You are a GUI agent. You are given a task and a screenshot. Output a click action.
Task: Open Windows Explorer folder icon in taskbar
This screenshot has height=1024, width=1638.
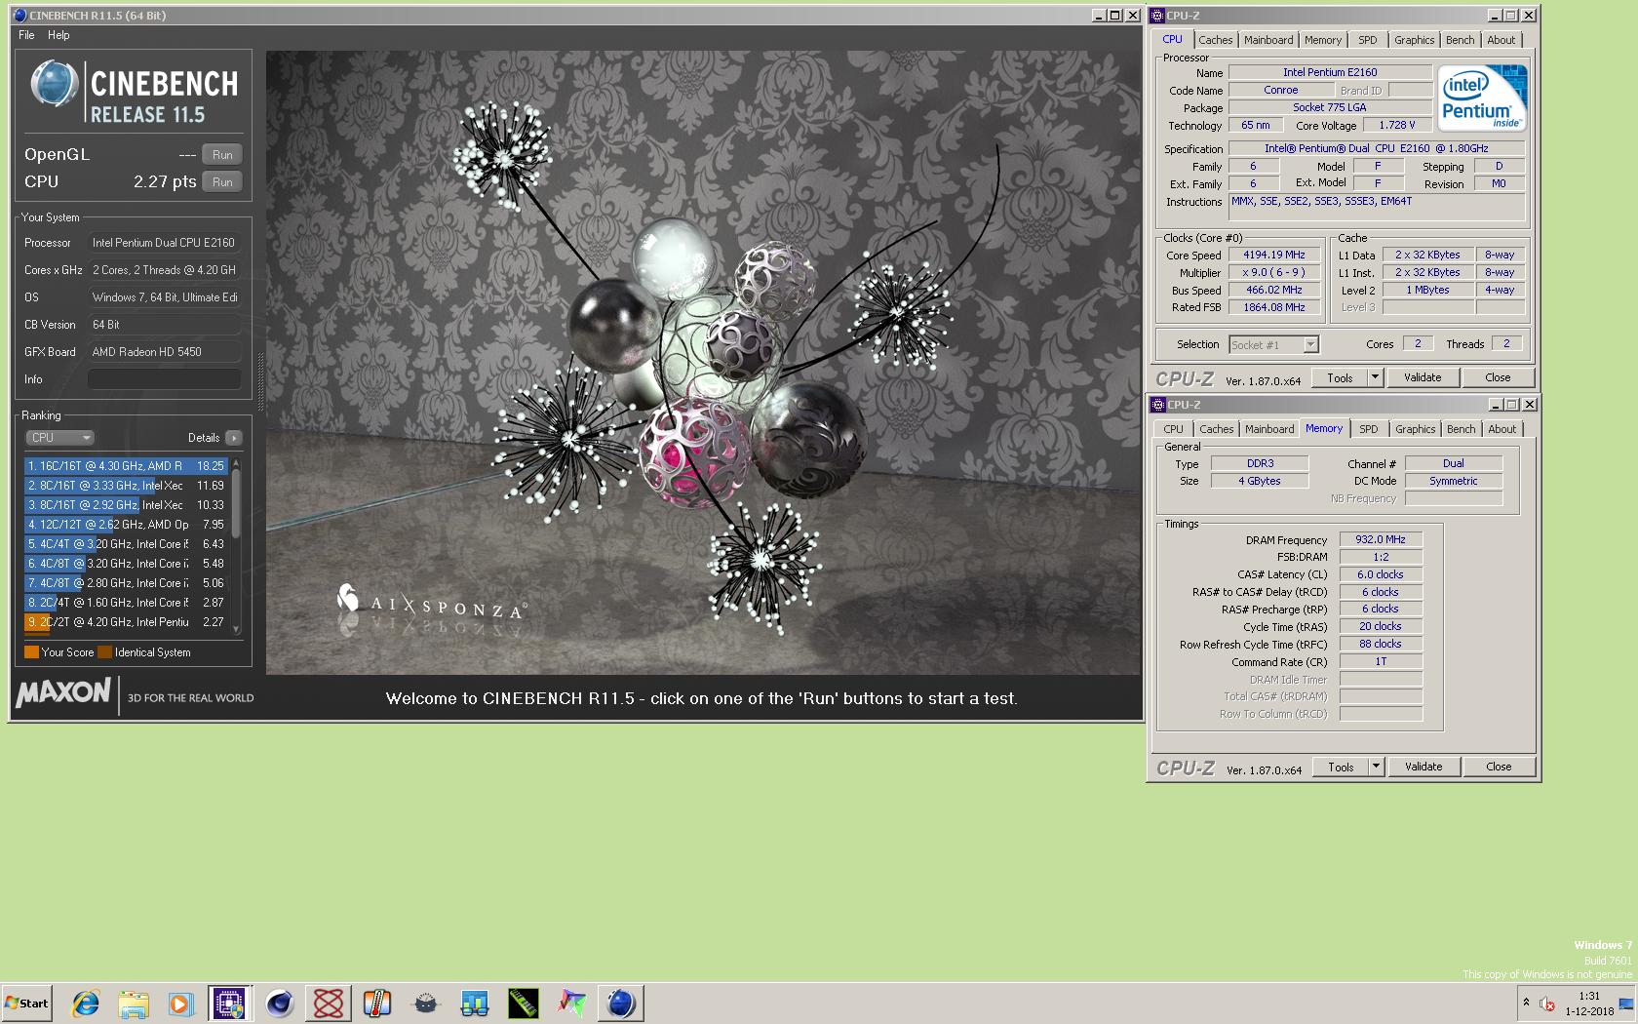134,1003
